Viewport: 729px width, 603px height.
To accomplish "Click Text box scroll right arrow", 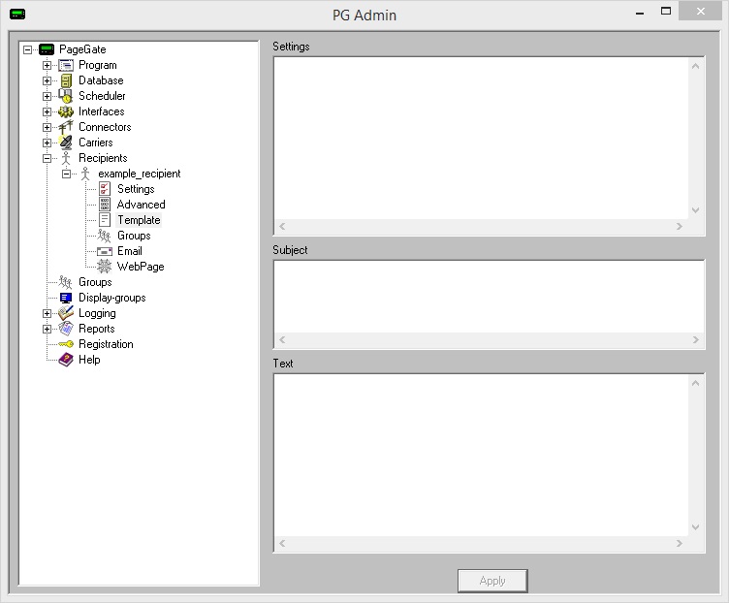I will [680, 544].
